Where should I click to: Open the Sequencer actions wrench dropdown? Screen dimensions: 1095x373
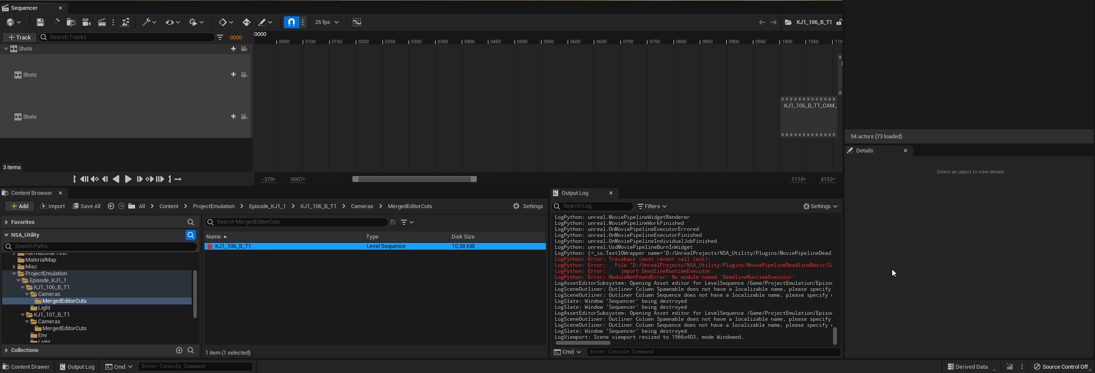point(149,22)
